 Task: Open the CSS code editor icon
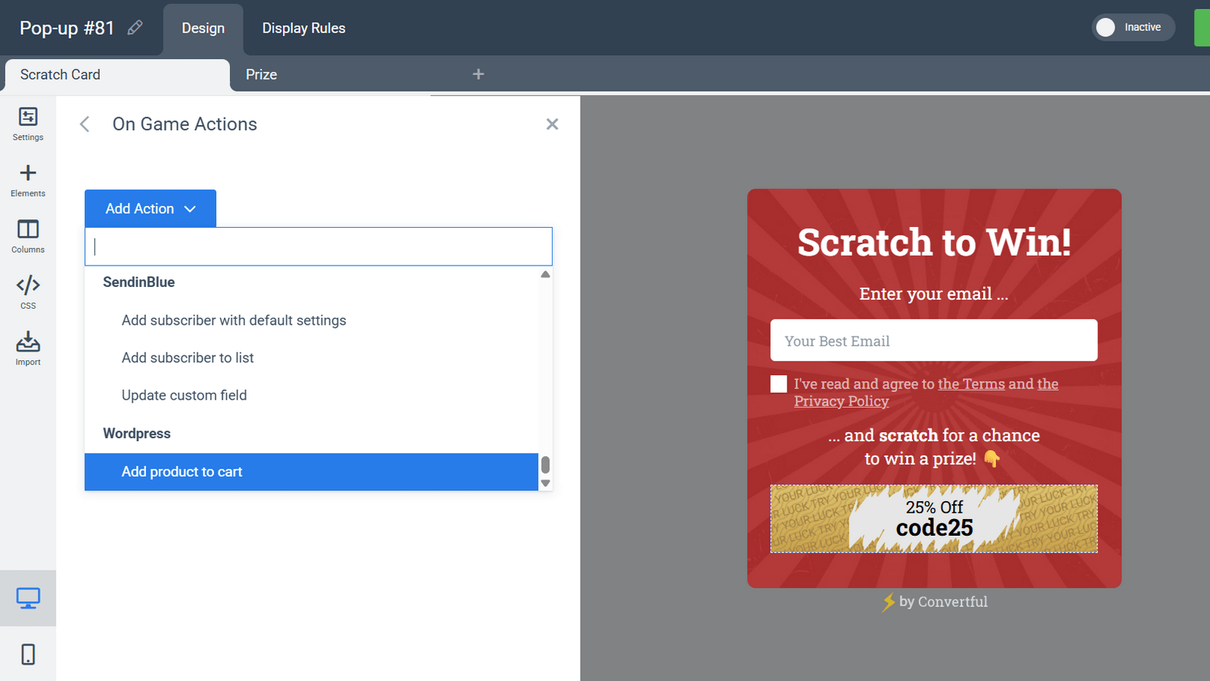pyautogui.click(x=28, y=292)
